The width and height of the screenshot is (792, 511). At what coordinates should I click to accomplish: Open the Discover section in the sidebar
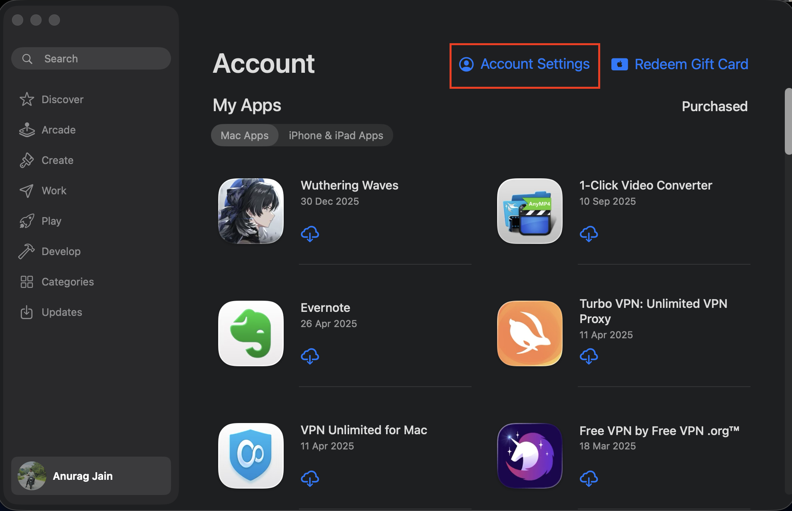click(x=62, y=99)
